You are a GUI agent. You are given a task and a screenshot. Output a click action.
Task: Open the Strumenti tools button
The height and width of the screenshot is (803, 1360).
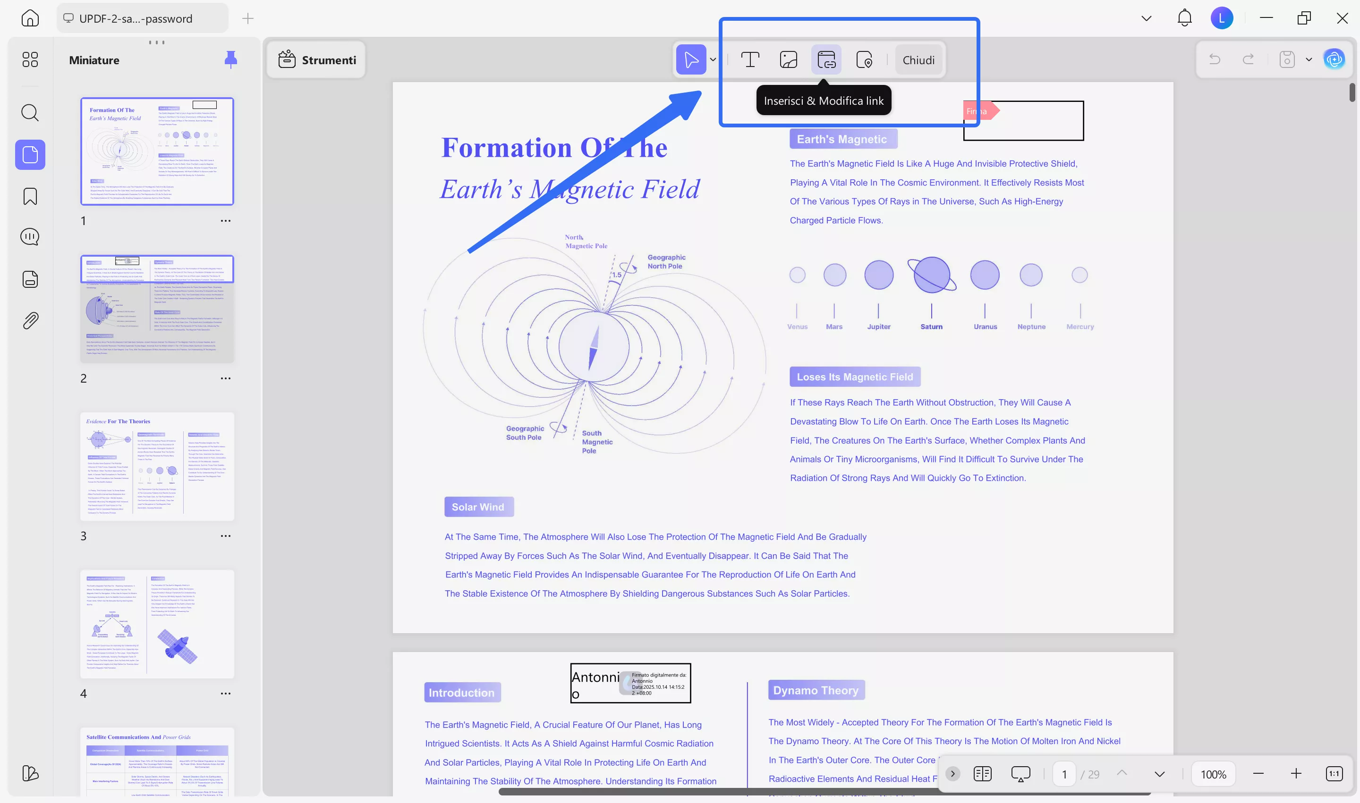[x=317, y=59]
